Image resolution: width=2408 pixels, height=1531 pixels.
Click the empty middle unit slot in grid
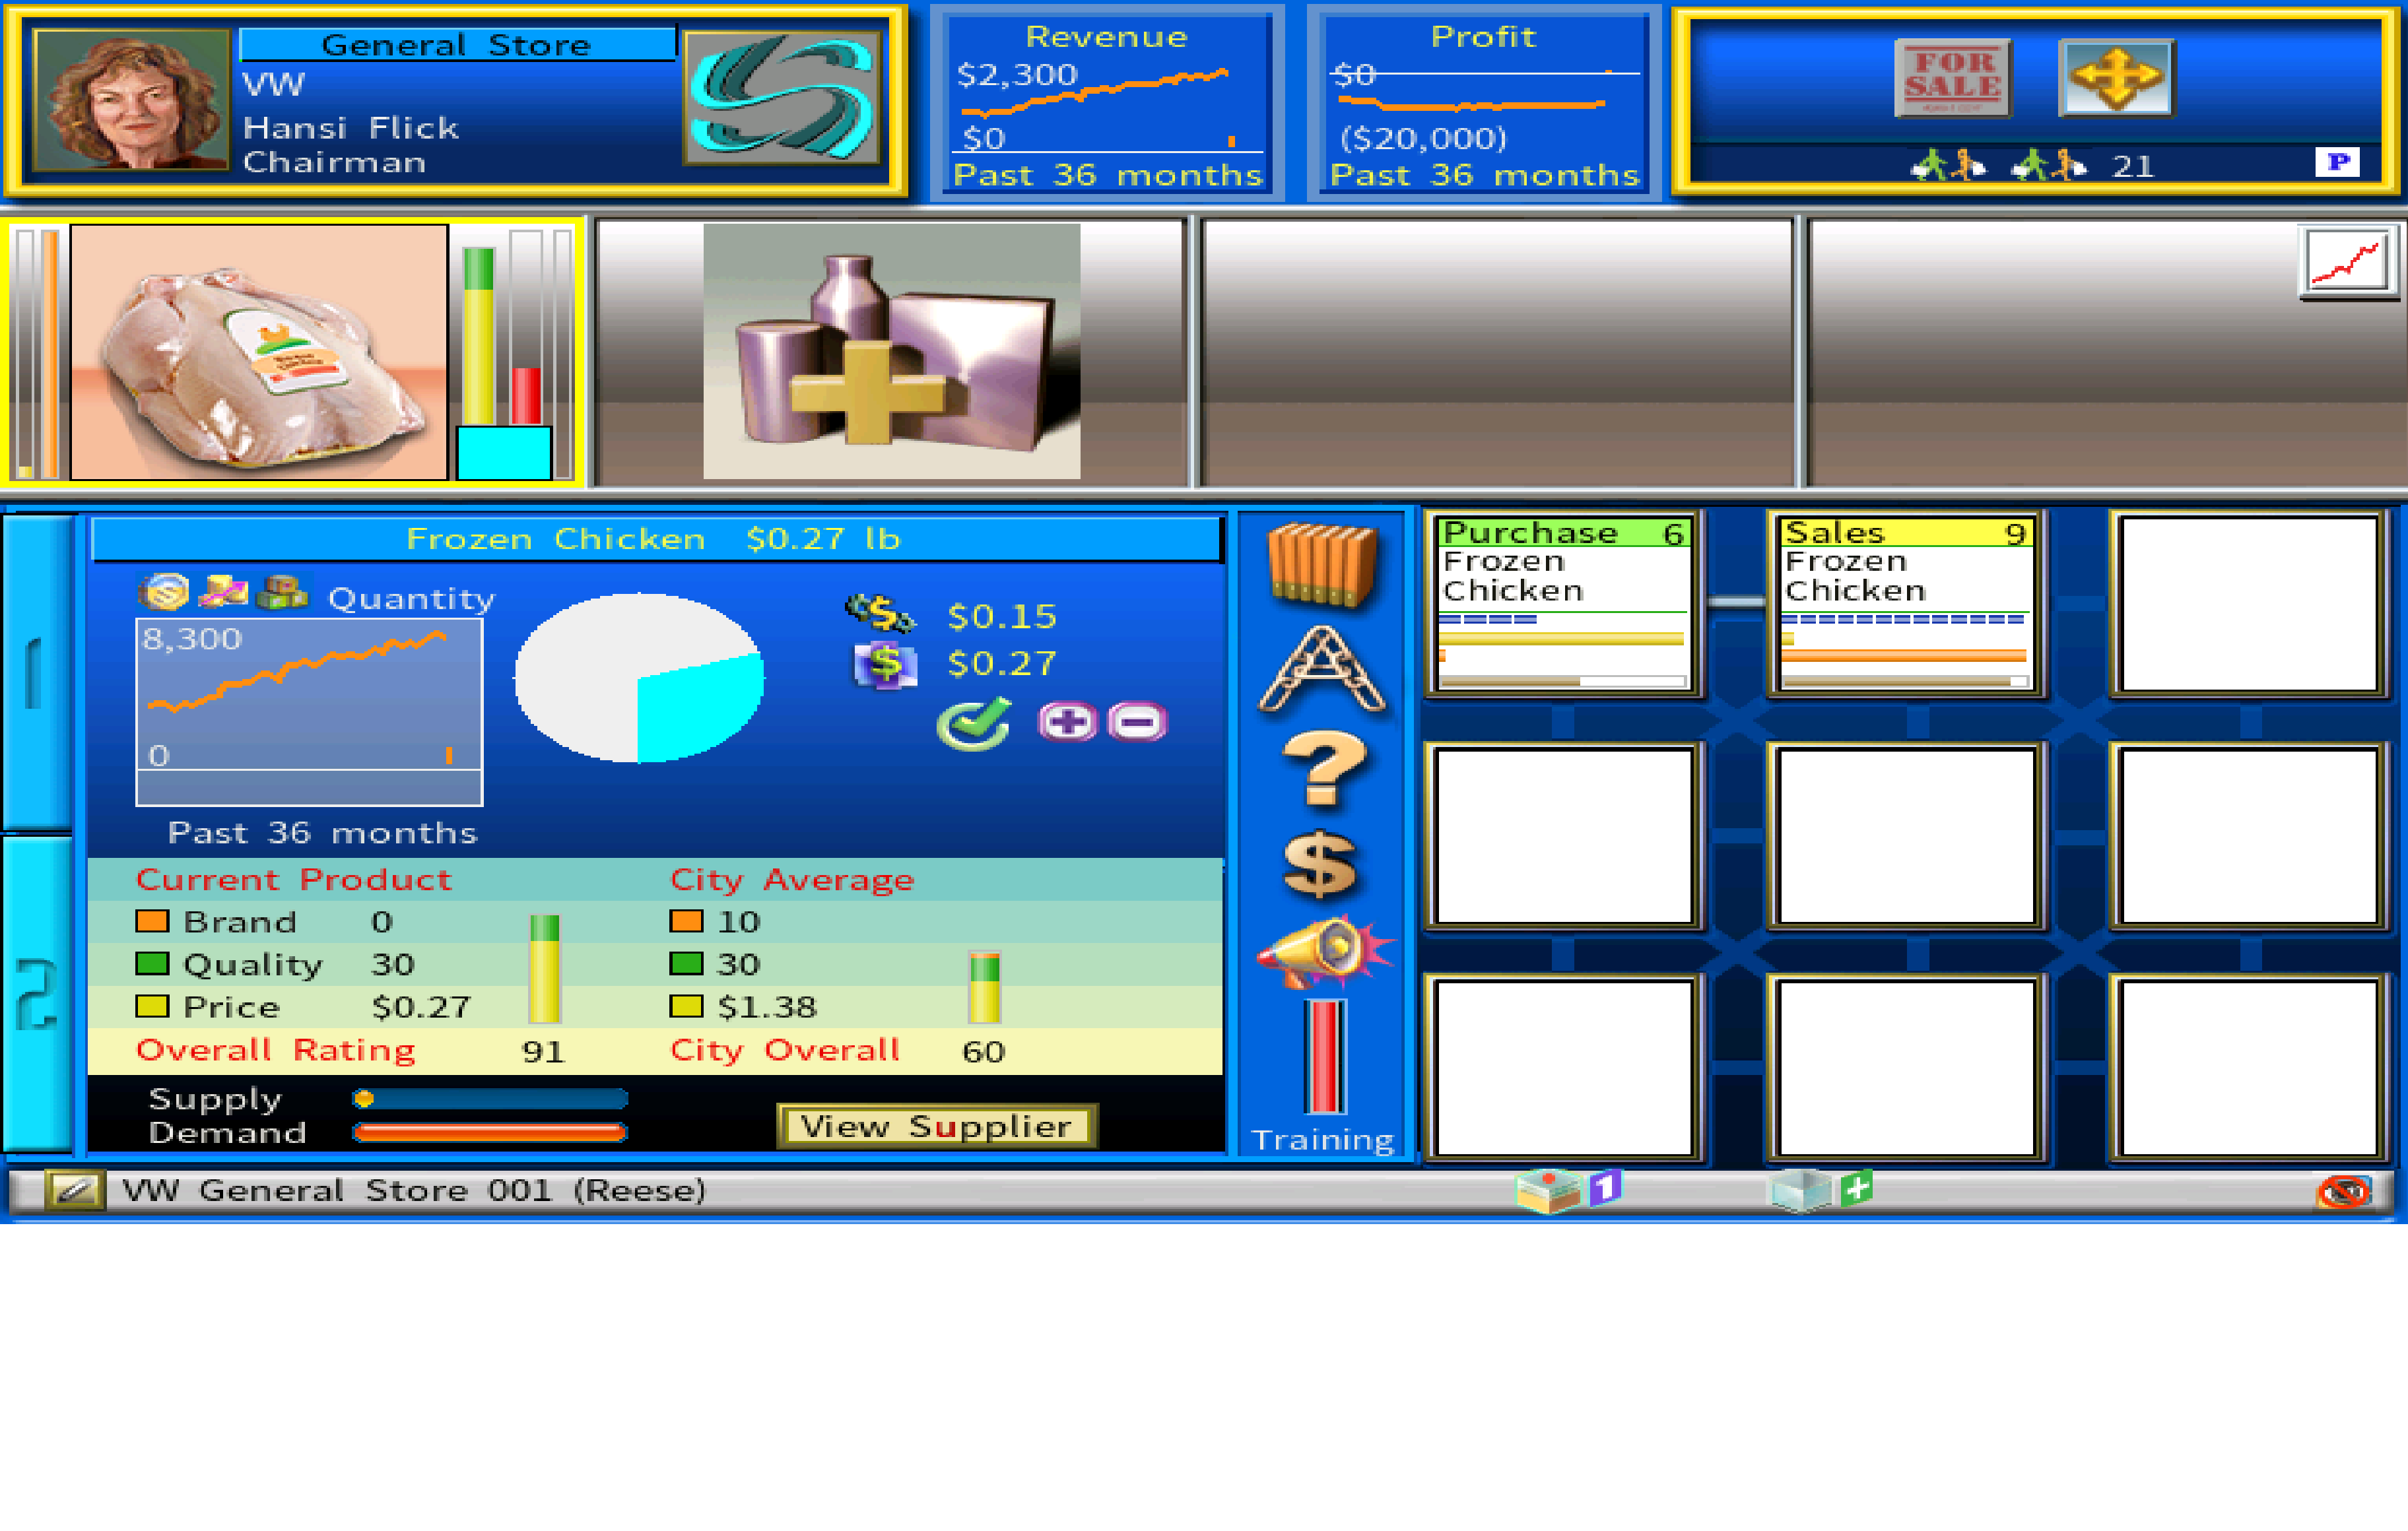pyautogui.click(x=1906, y=836)
